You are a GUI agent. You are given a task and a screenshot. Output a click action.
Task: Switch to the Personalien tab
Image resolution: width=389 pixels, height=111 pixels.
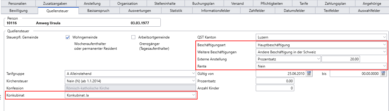pyautogui.click(x=17, y=4)
